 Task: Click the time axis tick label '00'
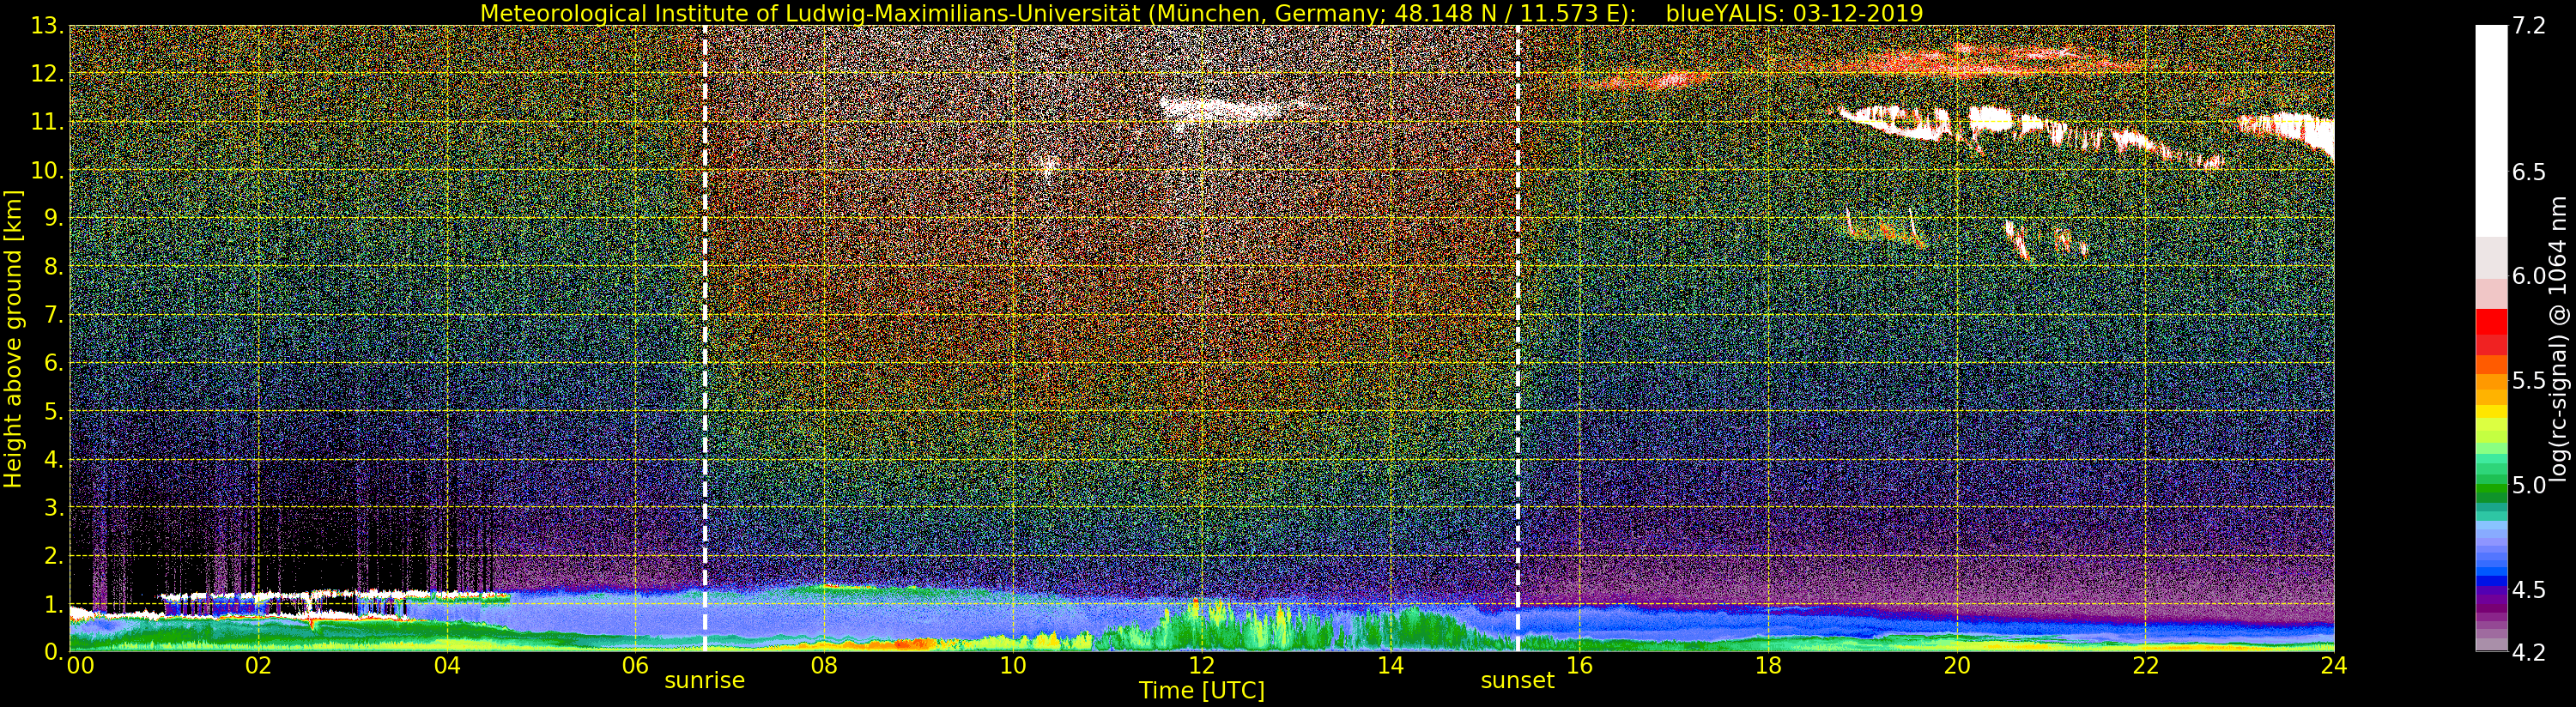coord(80,666)
